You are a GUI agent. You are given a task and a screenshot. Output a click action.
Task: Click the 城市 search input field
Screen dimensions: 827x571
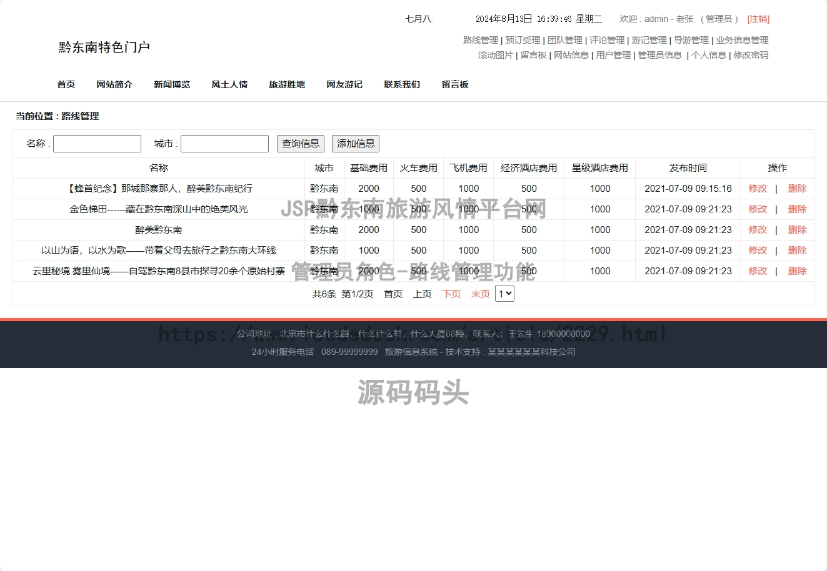[224, 144]
